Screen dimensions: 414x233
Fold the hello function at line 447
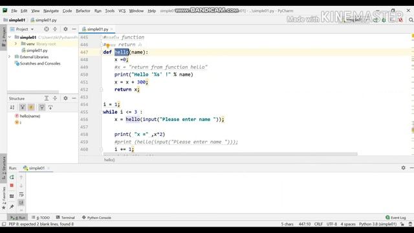[101, 52]
